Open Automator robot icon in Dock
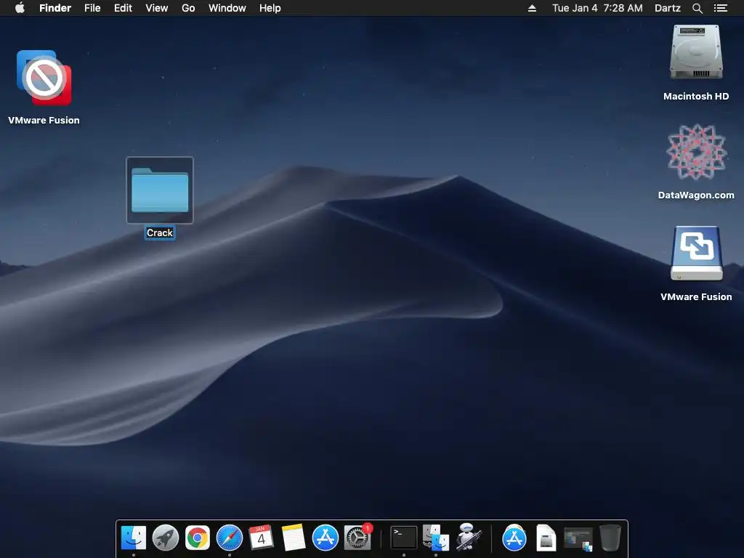Viewport: 744px width, 558px height. coord(469,538)
